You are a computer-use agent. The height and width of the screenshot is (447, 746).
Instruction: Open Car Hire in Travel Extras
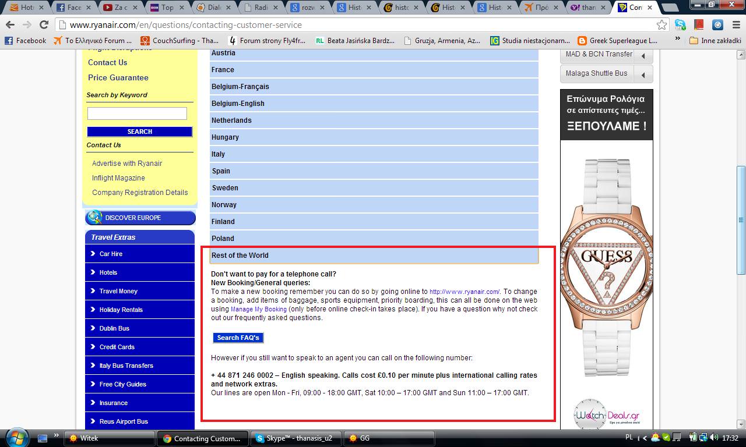tap(140, 254)
